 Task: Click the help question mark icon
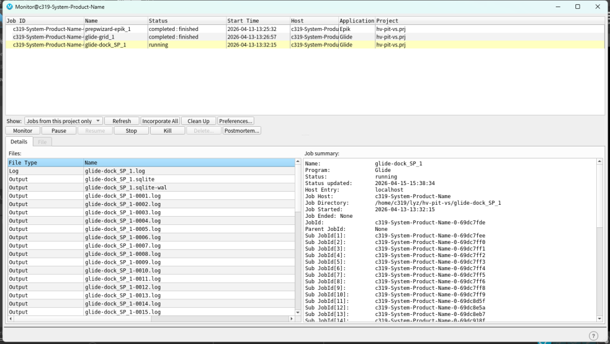pos(593,336)
